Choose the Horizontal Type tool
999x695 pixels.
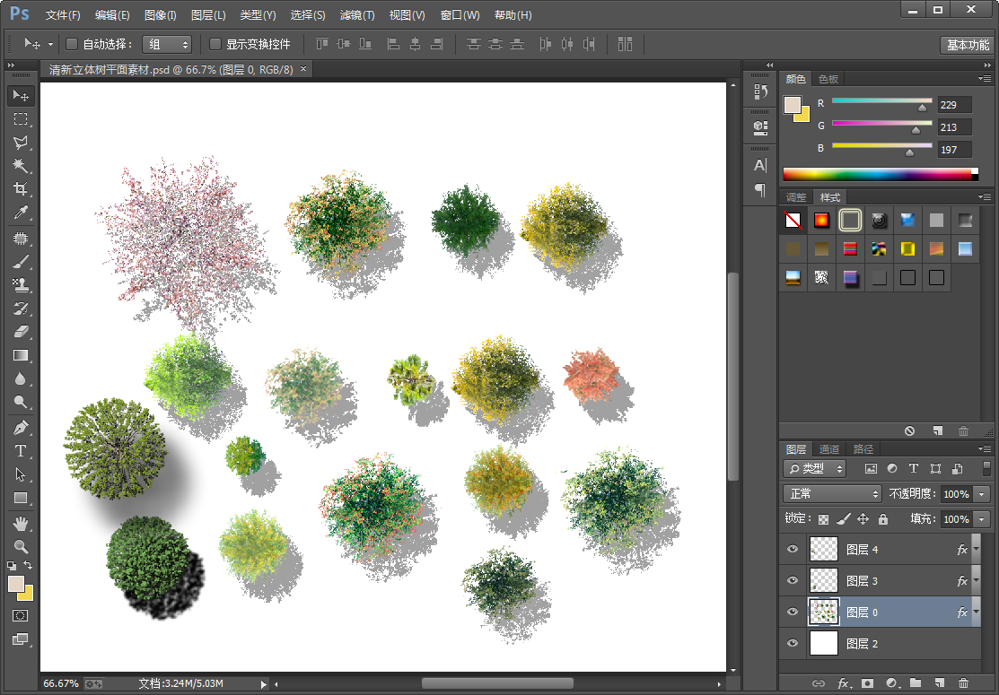(x=21, y=450)
